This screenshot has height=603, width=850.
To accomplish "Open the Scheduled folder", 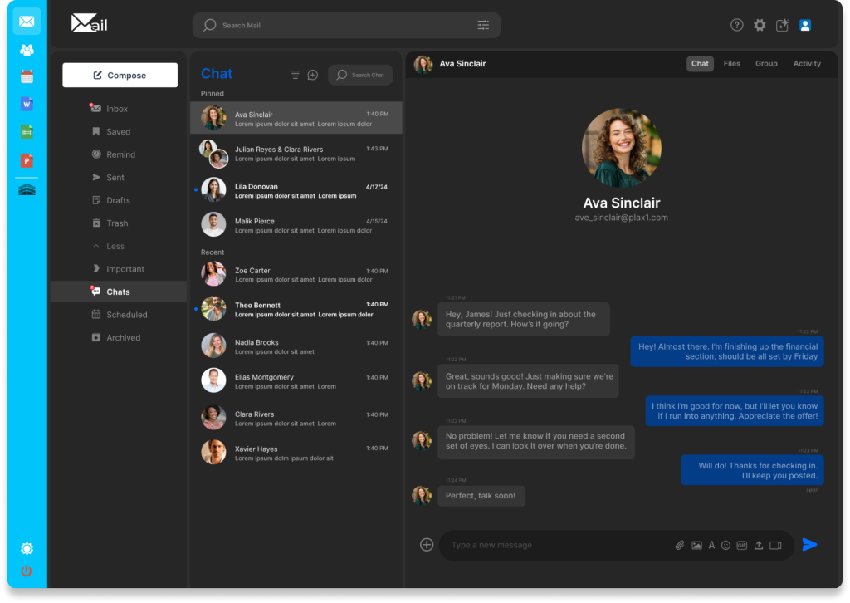I will click(x=126, y=315).
